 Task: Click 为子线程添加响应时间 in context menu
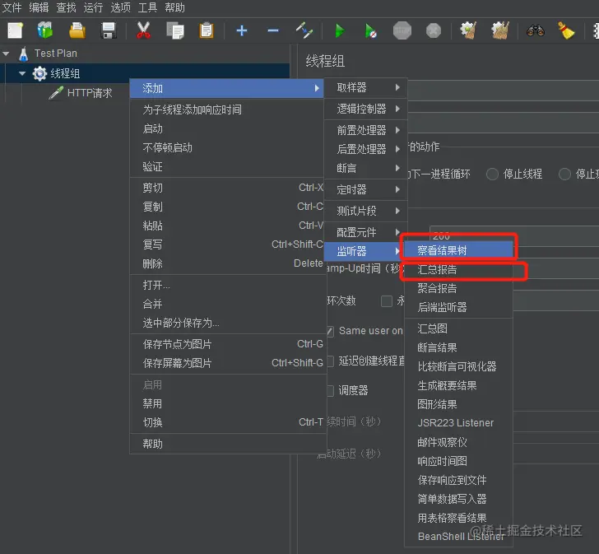click(228, 110)
